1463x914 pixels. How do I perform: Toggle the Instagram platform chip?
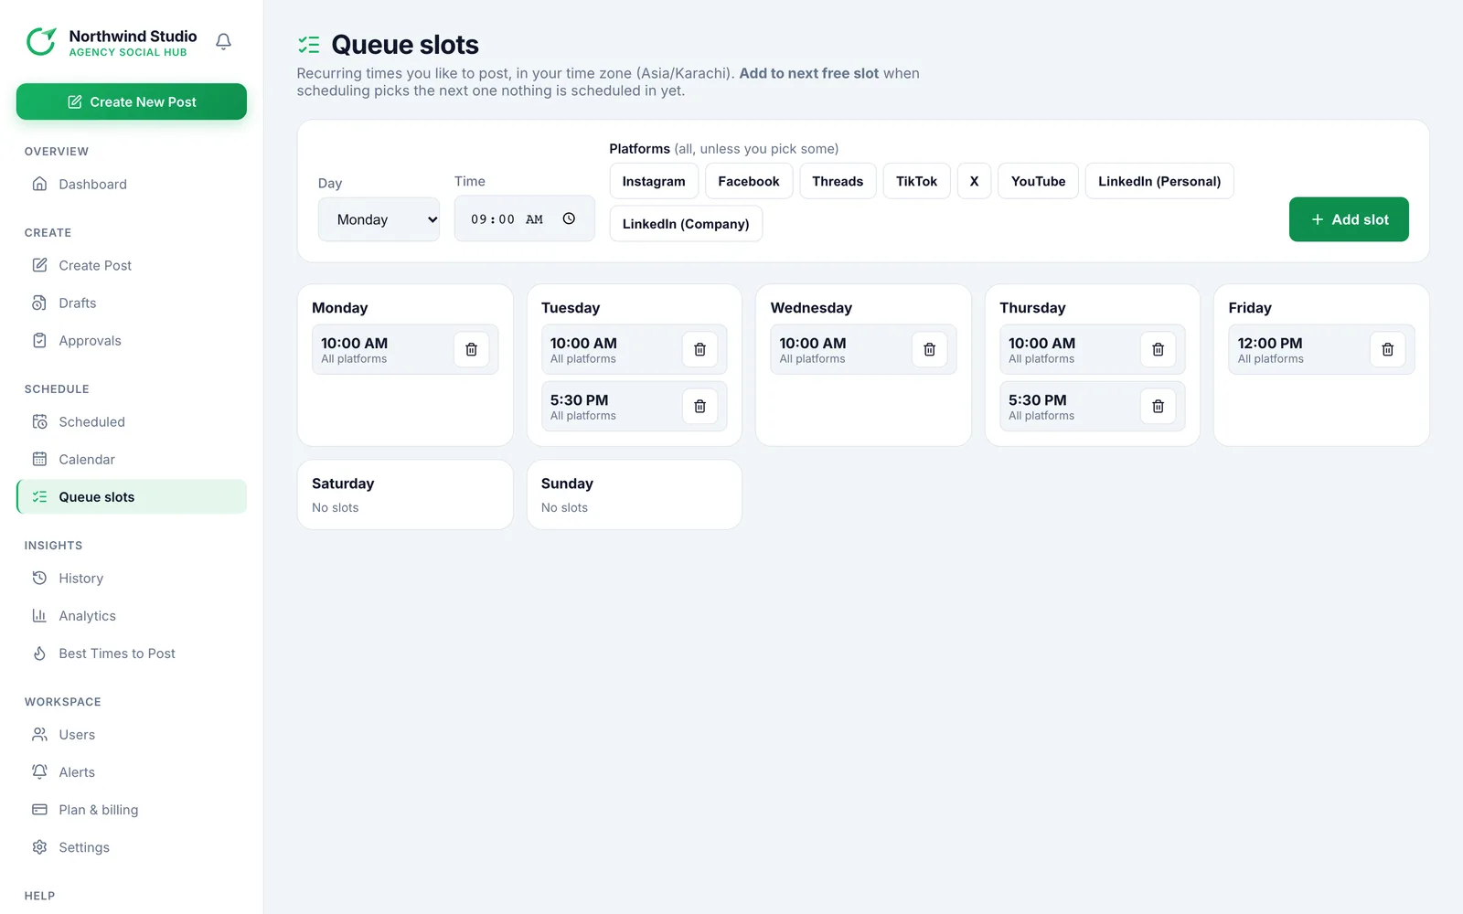(654, 181)
